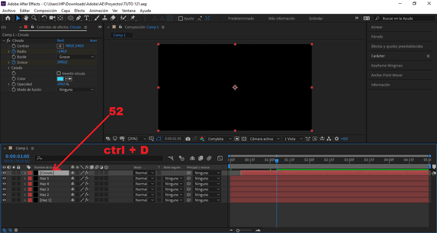Hide the Haz 5 layer with its eye icon

tap(4, 178)
